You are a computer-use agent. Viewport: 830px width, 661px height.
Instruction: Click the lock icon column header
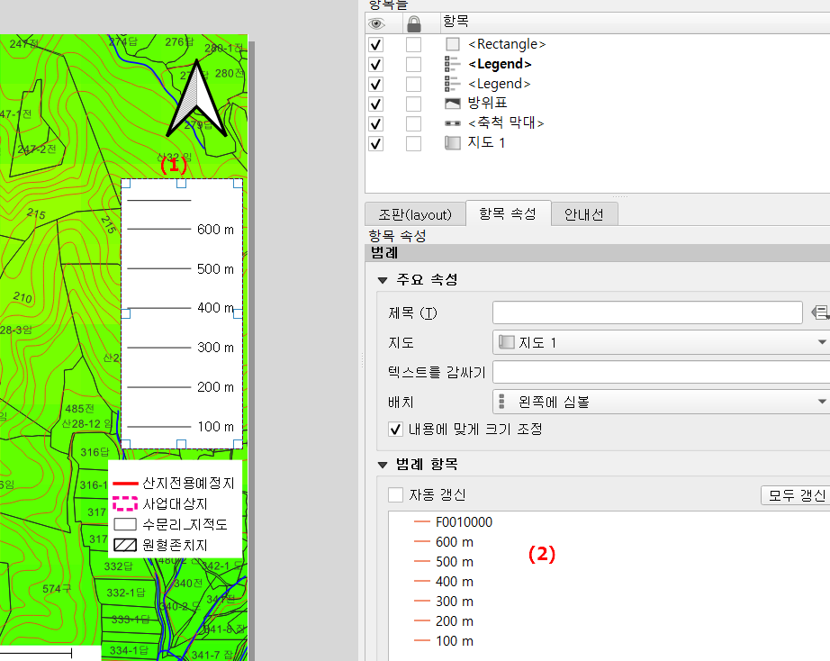pyautogui.click(x=414, y=23)
